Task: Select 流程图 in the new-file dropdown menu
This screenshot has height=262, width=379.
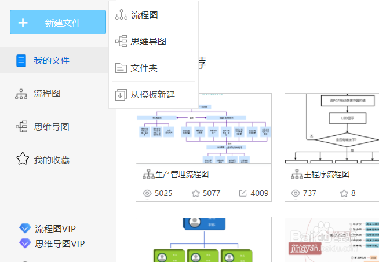Action: click(x=154, y=14)
